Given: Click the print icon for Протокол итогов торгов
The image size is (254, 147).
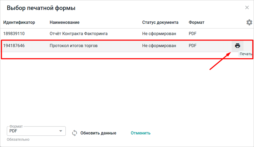Looking at the screenshot, I should [237, 46].
